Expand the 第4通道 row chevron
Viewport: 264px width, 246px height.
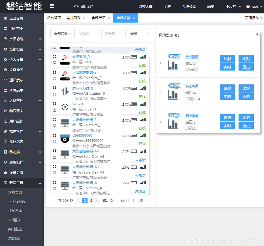[x=160, y=92]
